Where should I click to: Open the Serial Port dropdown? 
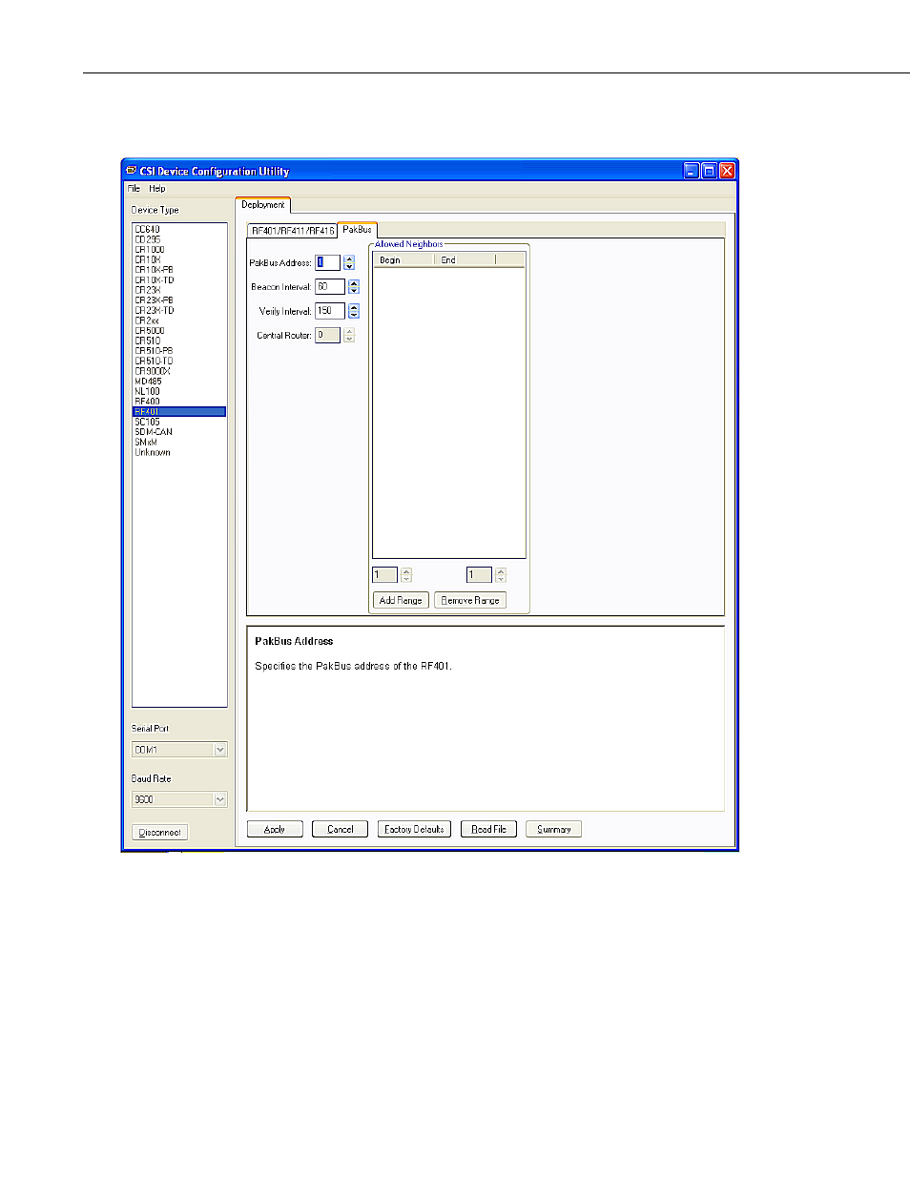pyautogui.click(x=179, y=750)
